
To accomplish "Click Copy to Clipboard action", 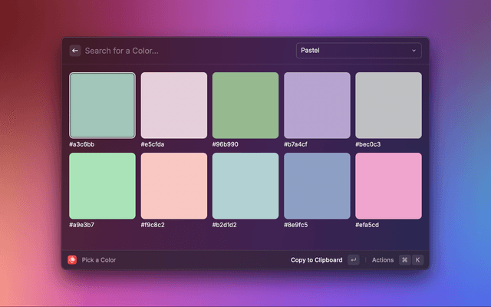I will (x=316, y=260).
